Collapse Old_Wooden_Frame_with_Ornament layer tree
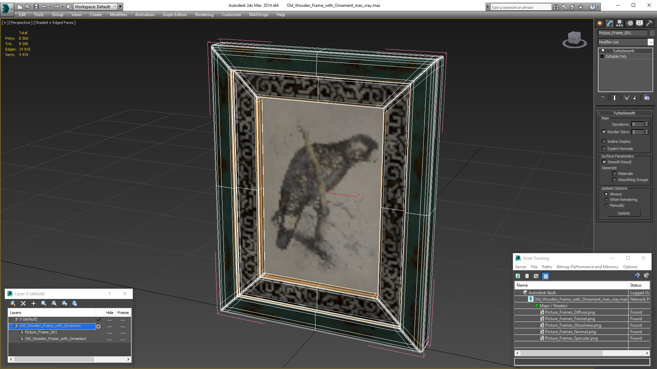657x369 pixels. coord(11,326)
